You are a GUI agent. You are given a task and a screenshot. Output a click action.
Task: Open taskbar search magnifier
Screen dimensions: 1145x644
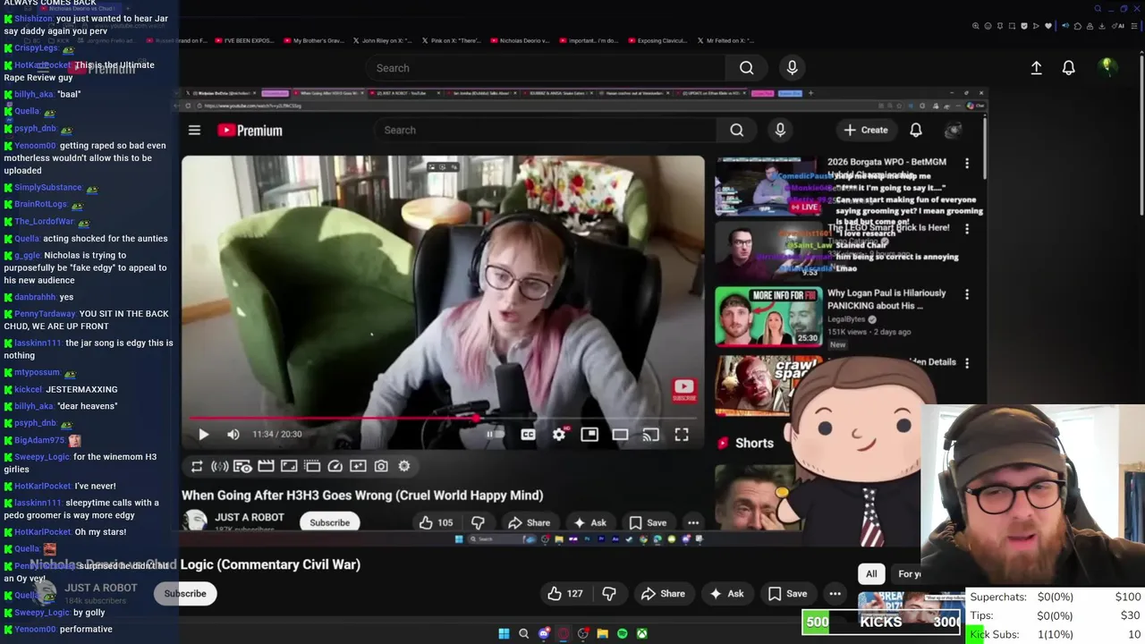[524, 633]
